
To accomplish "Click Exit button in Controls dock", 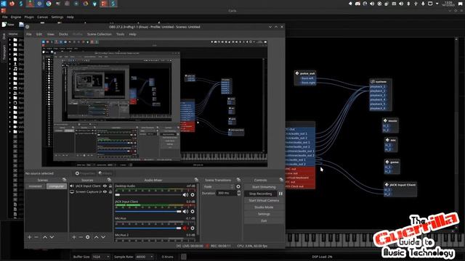I will 264,220.
